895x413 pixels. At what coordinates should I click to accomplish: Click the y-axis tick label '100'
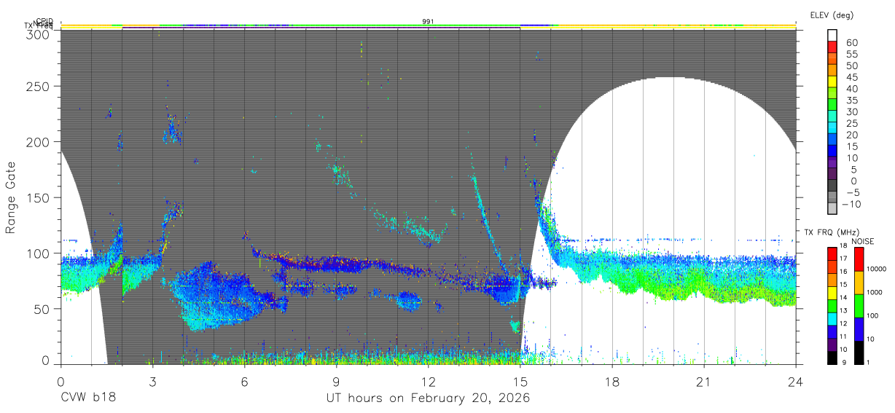tap(39, 253)
